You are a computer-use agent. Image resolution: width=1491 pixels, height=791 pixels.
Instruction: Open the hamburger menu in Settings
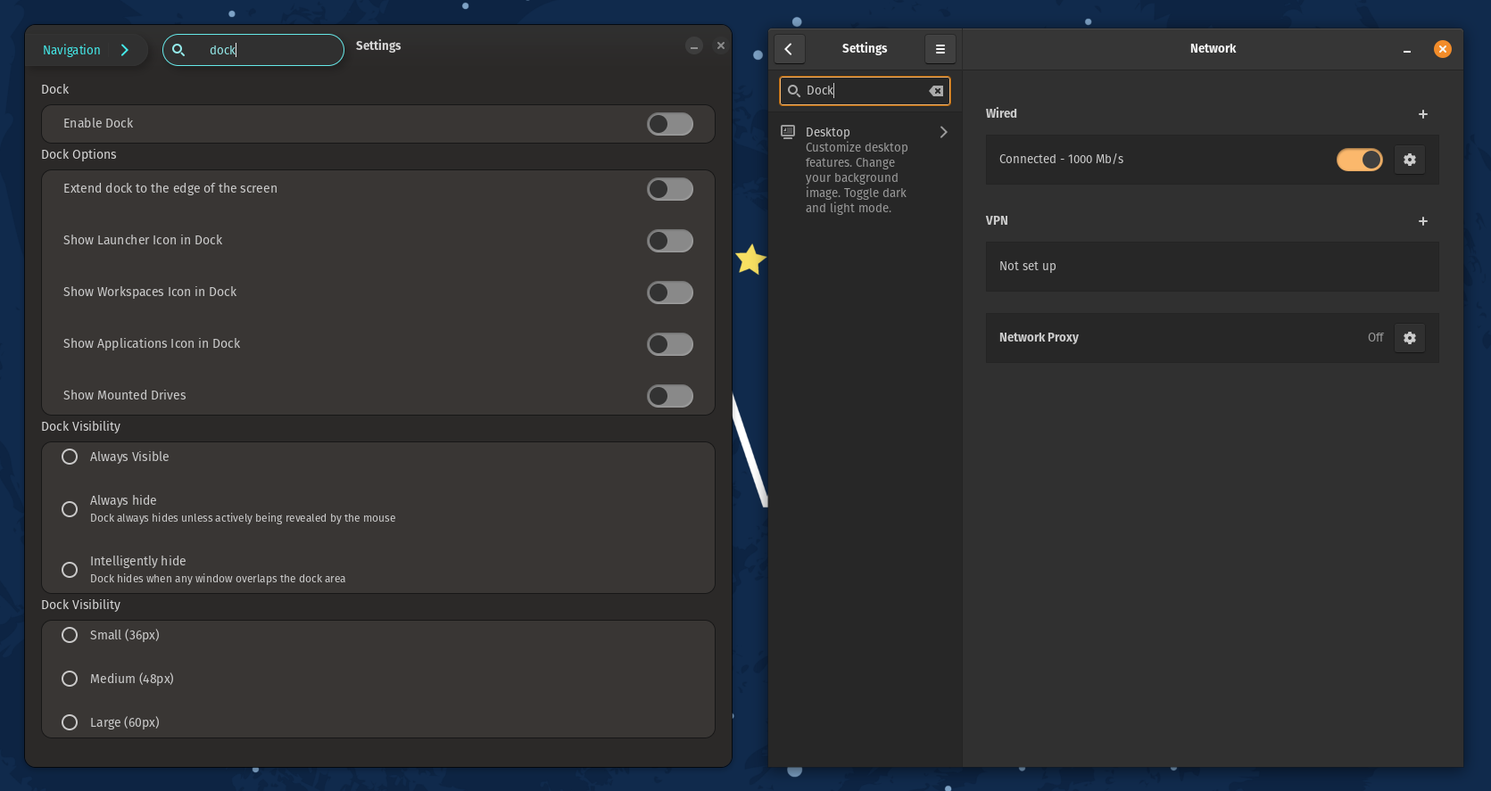coord(940,49)
